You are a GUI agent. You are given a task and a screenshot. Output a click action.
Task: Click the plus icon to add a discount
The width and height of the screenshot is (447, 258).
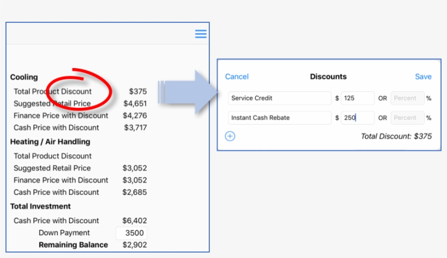click(x=230, y=136)
